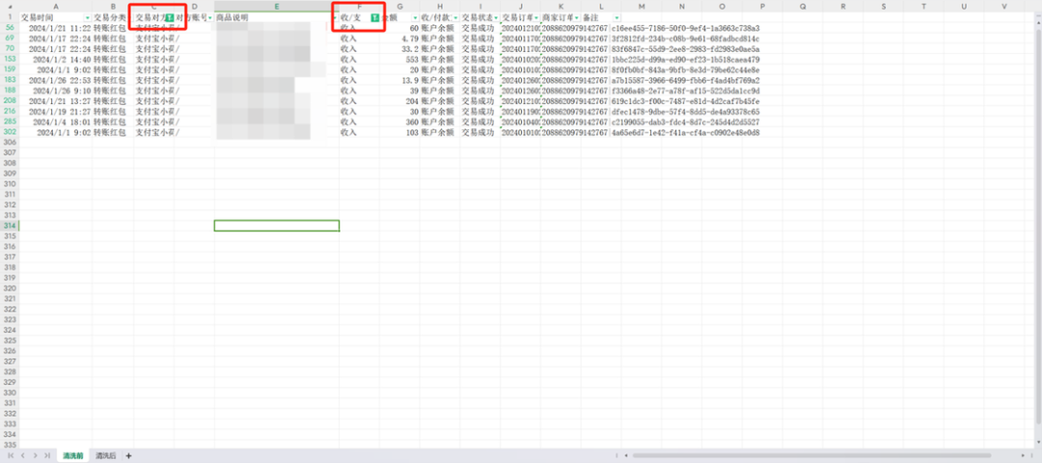Image resolution: width=1042 pixels, height=463 pixels.
Task: Open the 备注 filter dropdown arrow
Action: [x=617, y=18]
